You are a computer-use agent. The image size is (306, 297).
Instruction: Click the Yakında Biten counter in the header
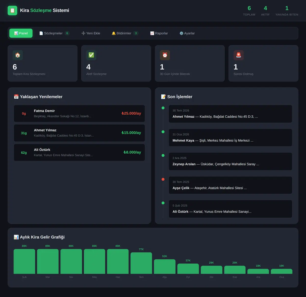287,11
